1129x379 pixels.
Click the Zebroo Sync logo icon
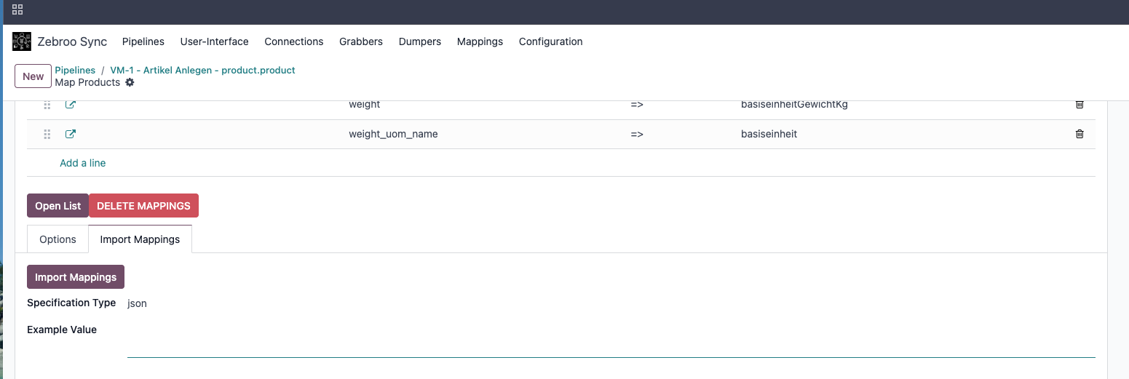(x=22, y=41)
